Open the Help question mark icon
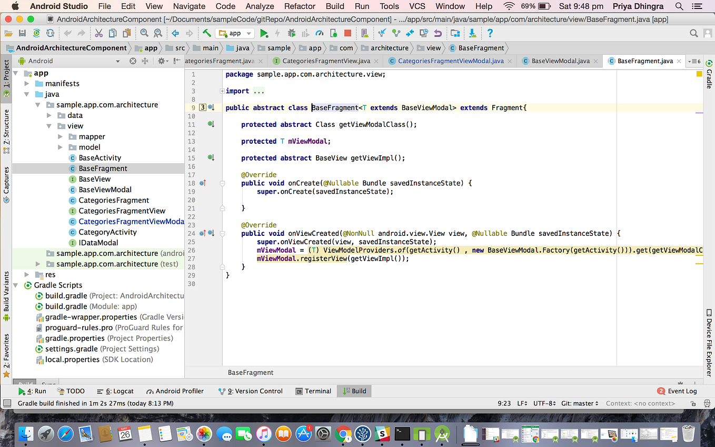This screenshot has height=447, width=715. coord(490,33)
